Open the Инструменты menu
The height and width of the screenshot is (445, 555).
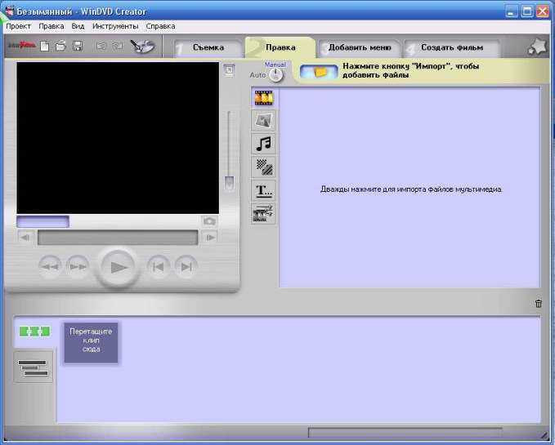point(115,26)
